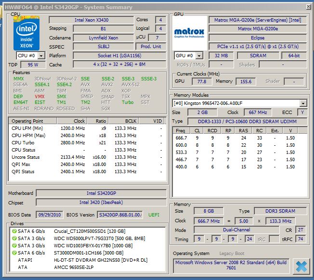Viewport: 314px width, 280px height.
Task: Click the CR 2T field
Action: click(x=301, y=230)
